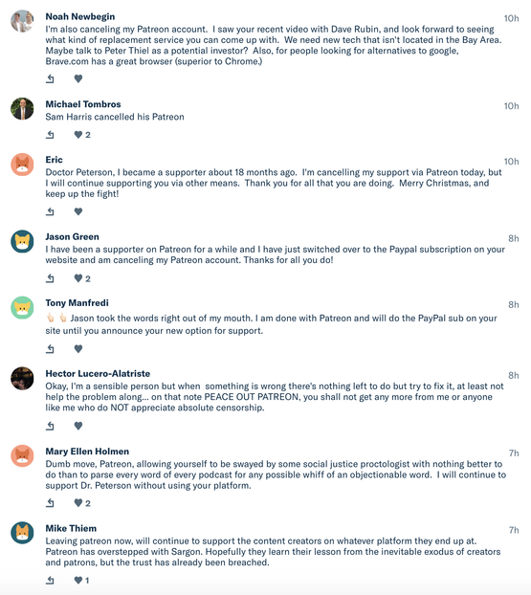Open Michael Tombros's avatar picture
Viewport: 531px width, 595px height.
(x=22, y=109)
